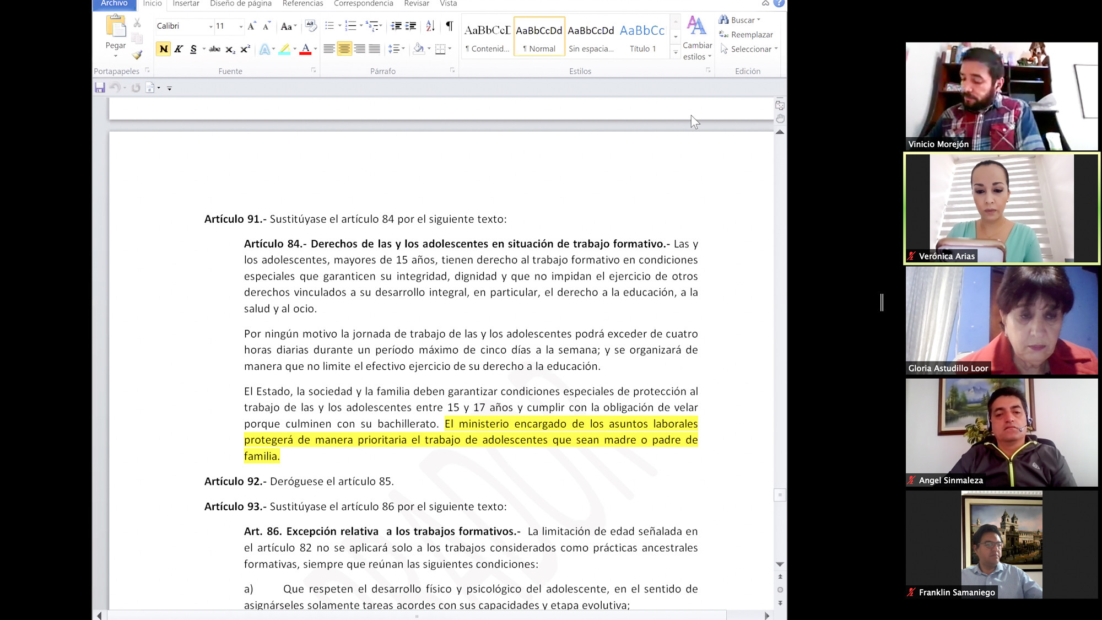
Task: Click the numbered list icon
Action: coord(350,26)
